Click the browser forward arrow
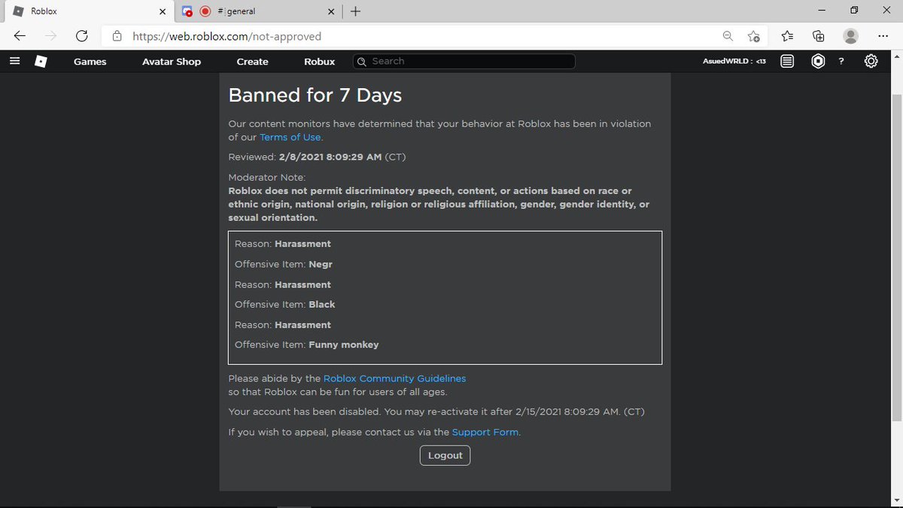The image size is (903, 508). [51, 36]
